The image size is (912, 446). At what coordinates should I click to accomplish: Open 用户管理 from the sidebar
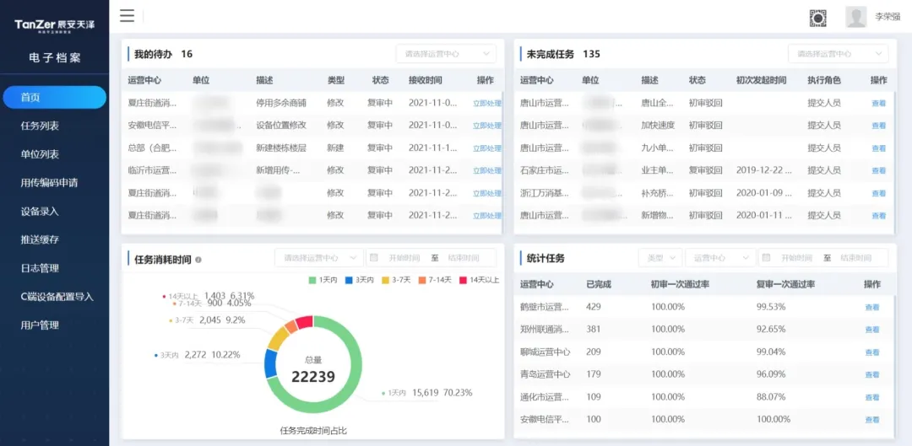tap(40, 325)
